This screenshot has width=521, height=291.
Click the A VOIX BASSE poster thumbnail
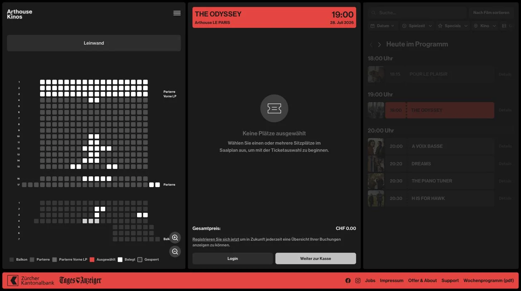376,146
